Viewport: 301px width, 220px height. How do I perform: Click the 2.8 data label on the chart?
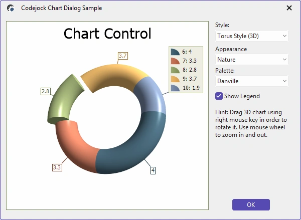(46, 91)
